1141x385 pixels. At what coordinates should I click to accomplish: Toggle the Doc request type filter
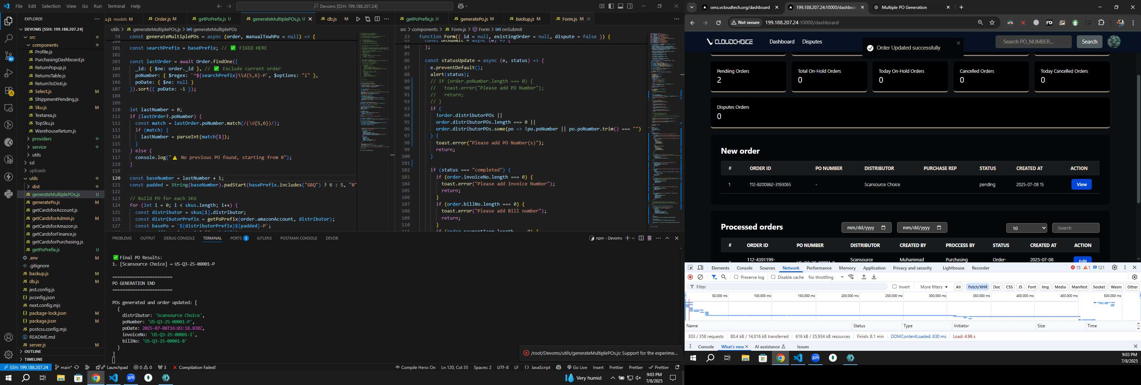point(997,287)
